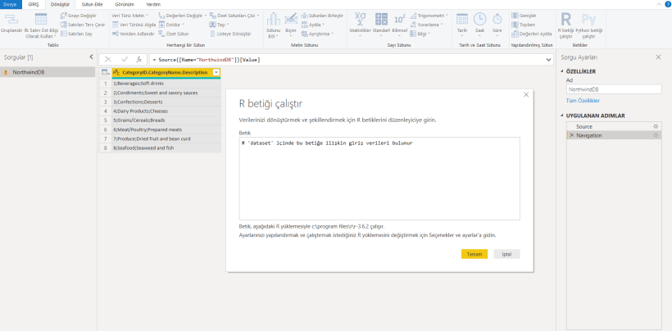The height and width of the screenshot is (331, 672).
Task: Click the Sütunu Böl (Split Column) icon
Action: point(274,20)
